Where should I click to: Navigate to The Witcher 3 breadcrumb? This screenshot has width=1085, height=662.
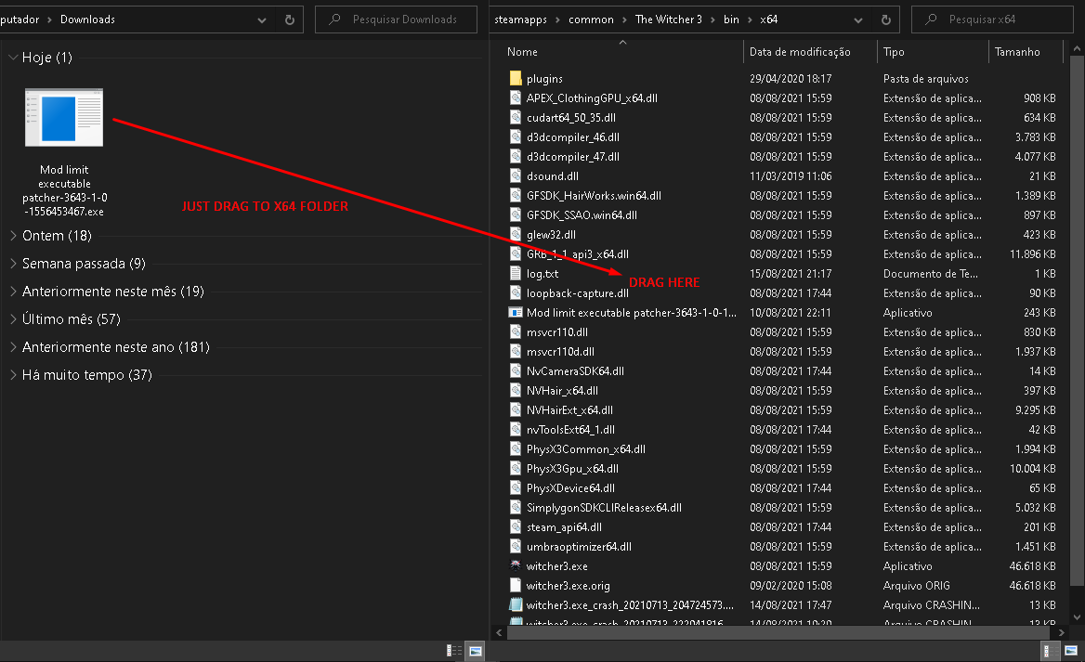coord(669,19)
